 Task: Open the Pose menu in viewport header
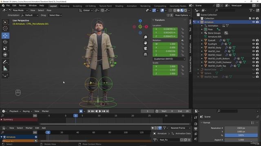pyautogui.click(x=49, y=10)
